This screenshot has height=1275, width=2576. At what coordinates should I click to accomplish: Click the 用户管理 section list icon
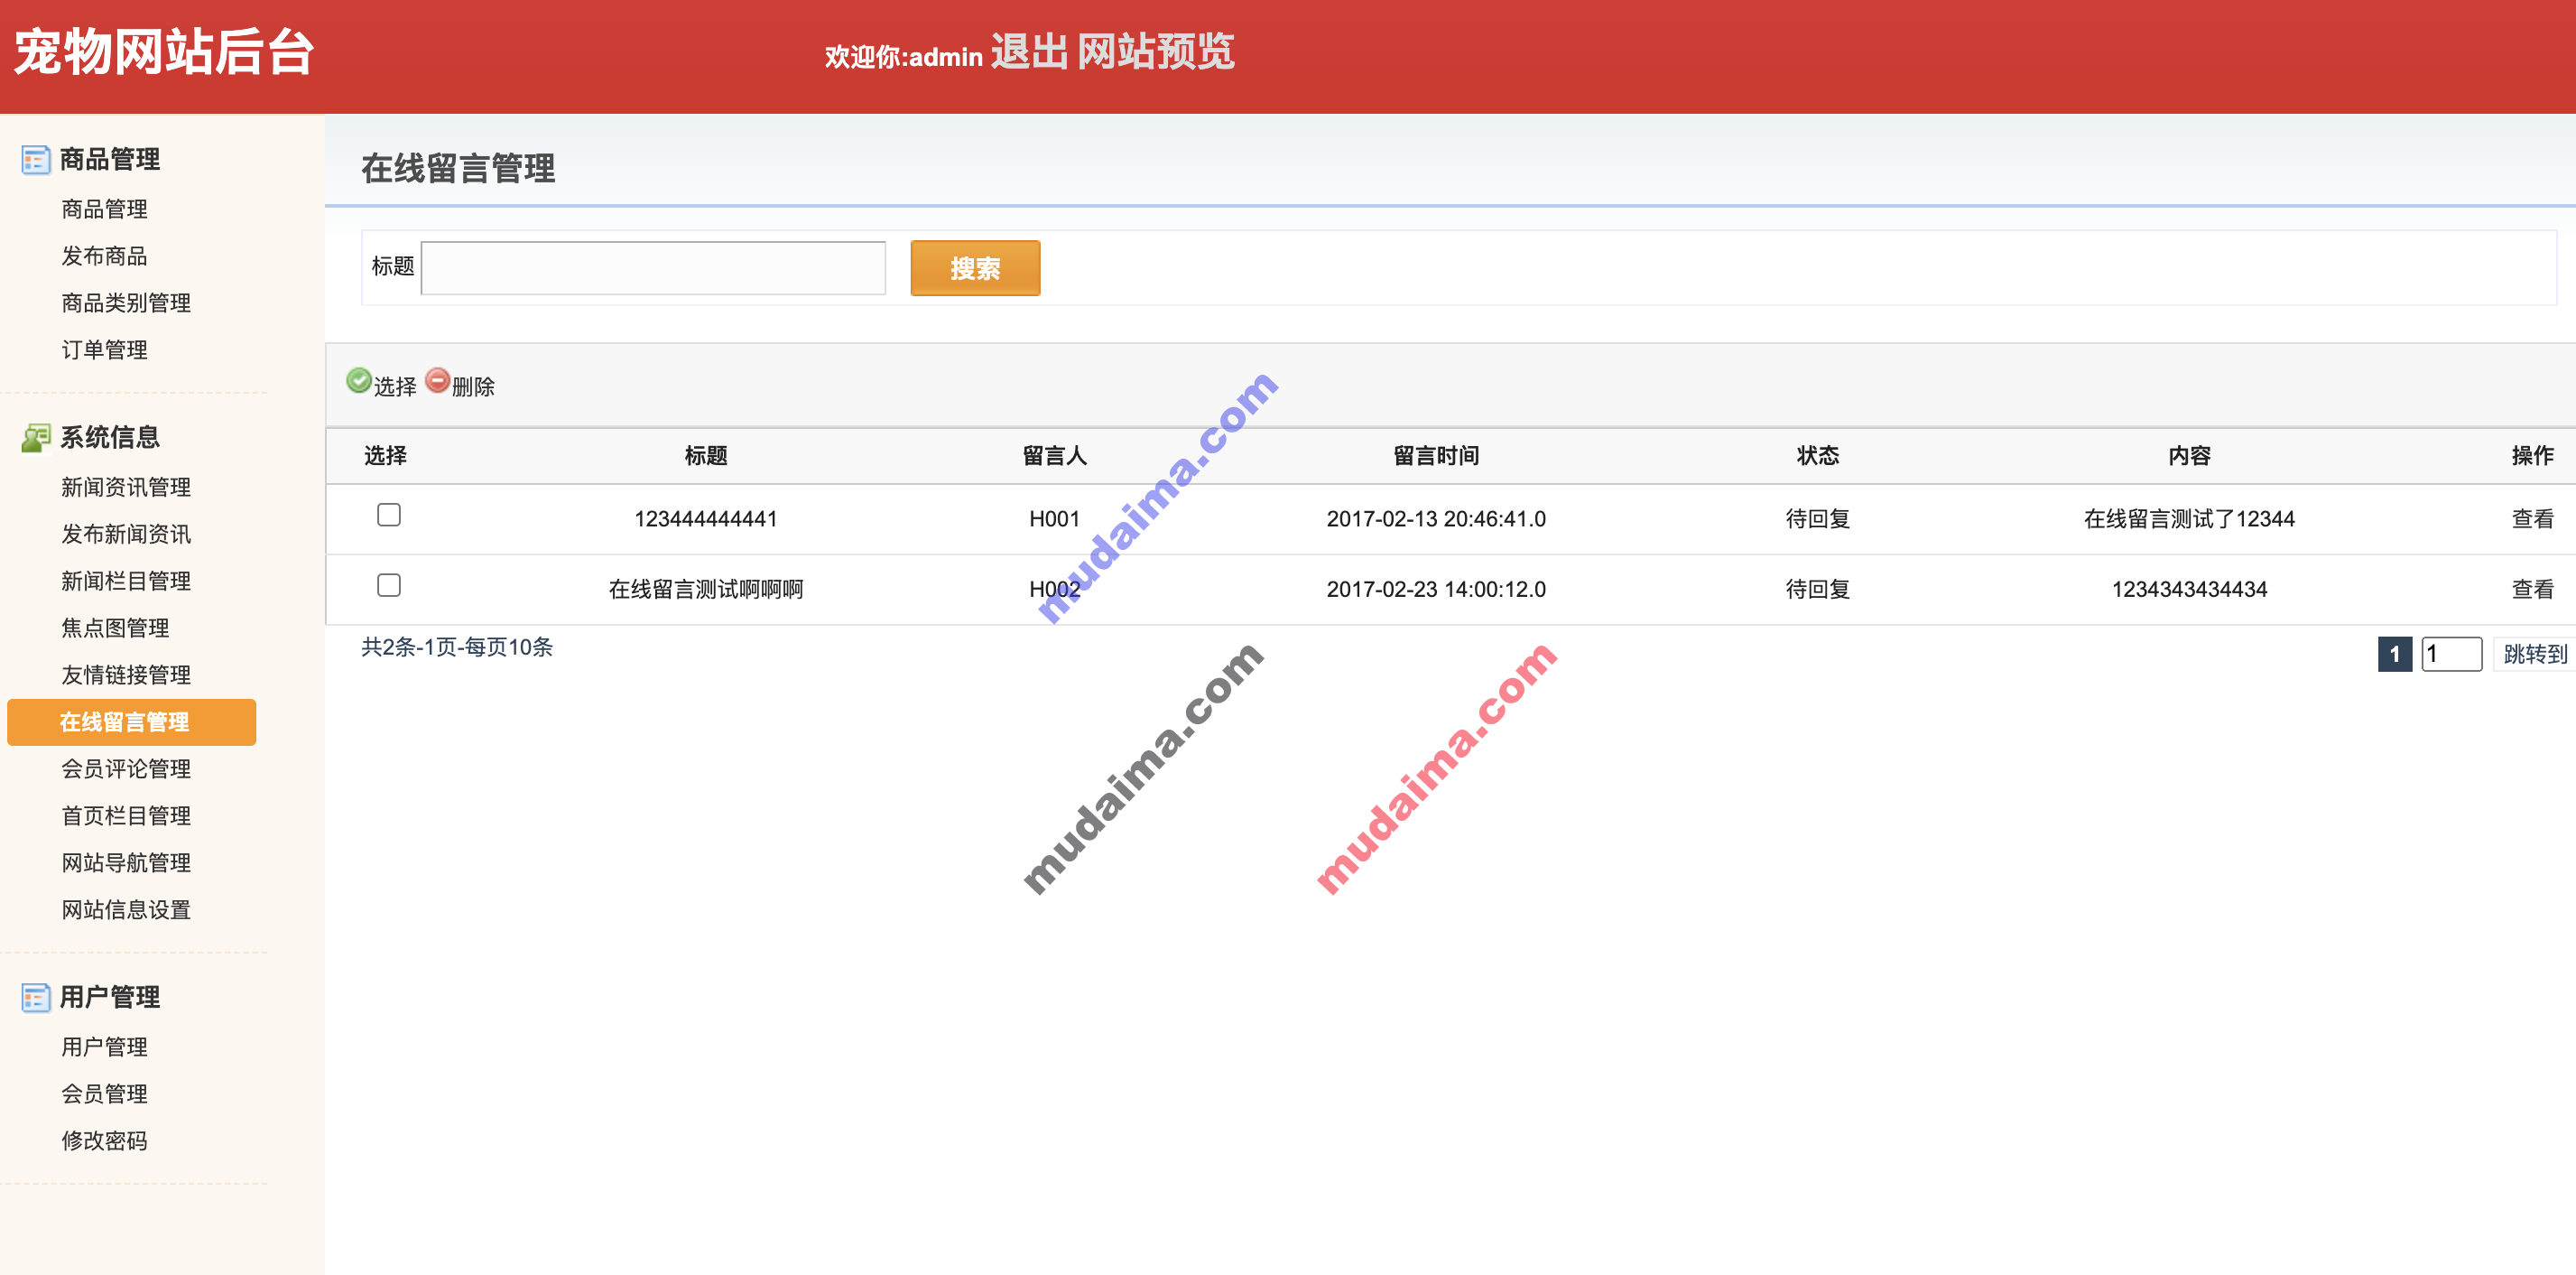(36, 997)
